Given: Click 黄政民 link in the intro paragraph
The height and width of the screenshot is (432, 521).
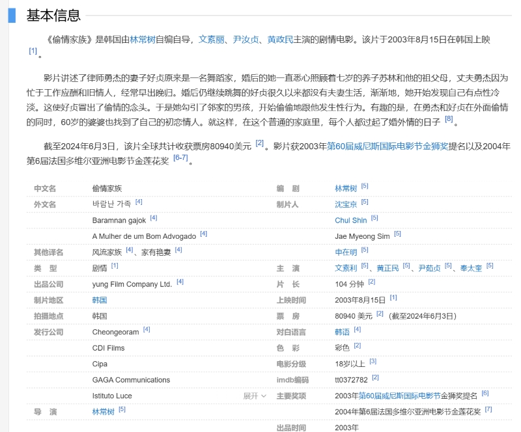Looking at the screenshot, I should click(280, 40).
